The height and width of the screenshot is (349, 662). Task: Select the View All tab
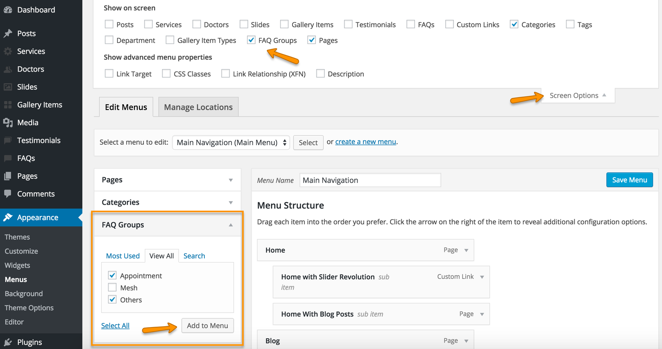pos(162,256)
